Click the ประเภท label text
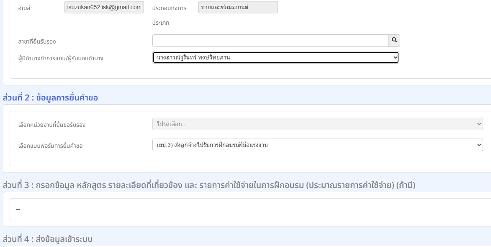 (x=161, y=23)
